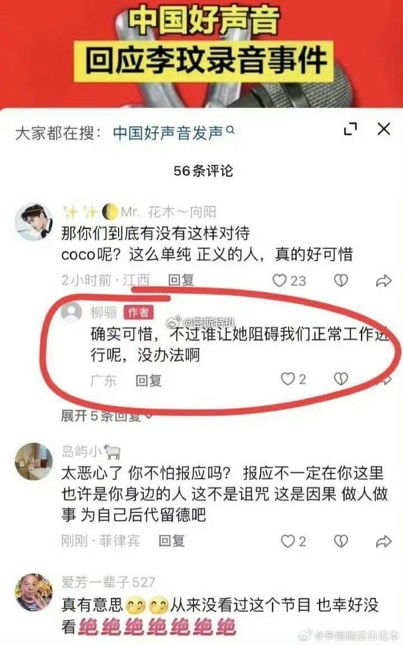This screenshot has height=645, width=403.
Task: Like the author 柳骊 reply
Action: 293,379
